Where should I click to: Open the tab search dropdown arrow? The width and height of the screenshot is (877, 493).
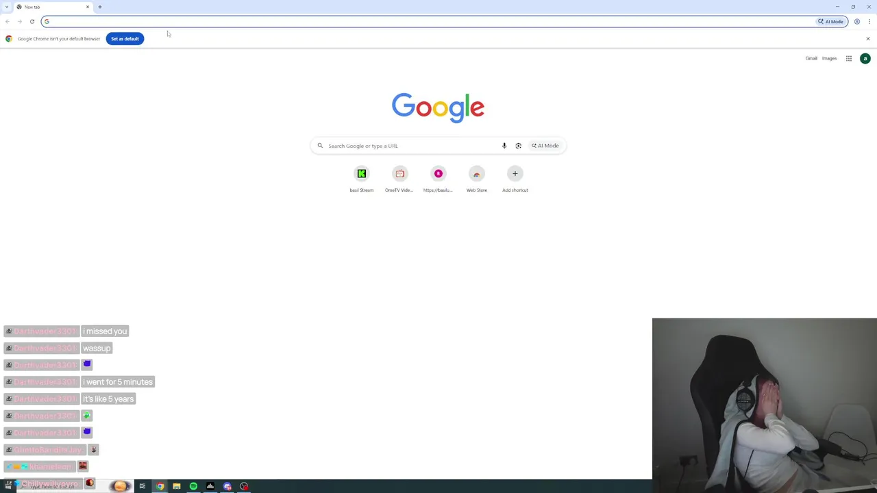7,7
